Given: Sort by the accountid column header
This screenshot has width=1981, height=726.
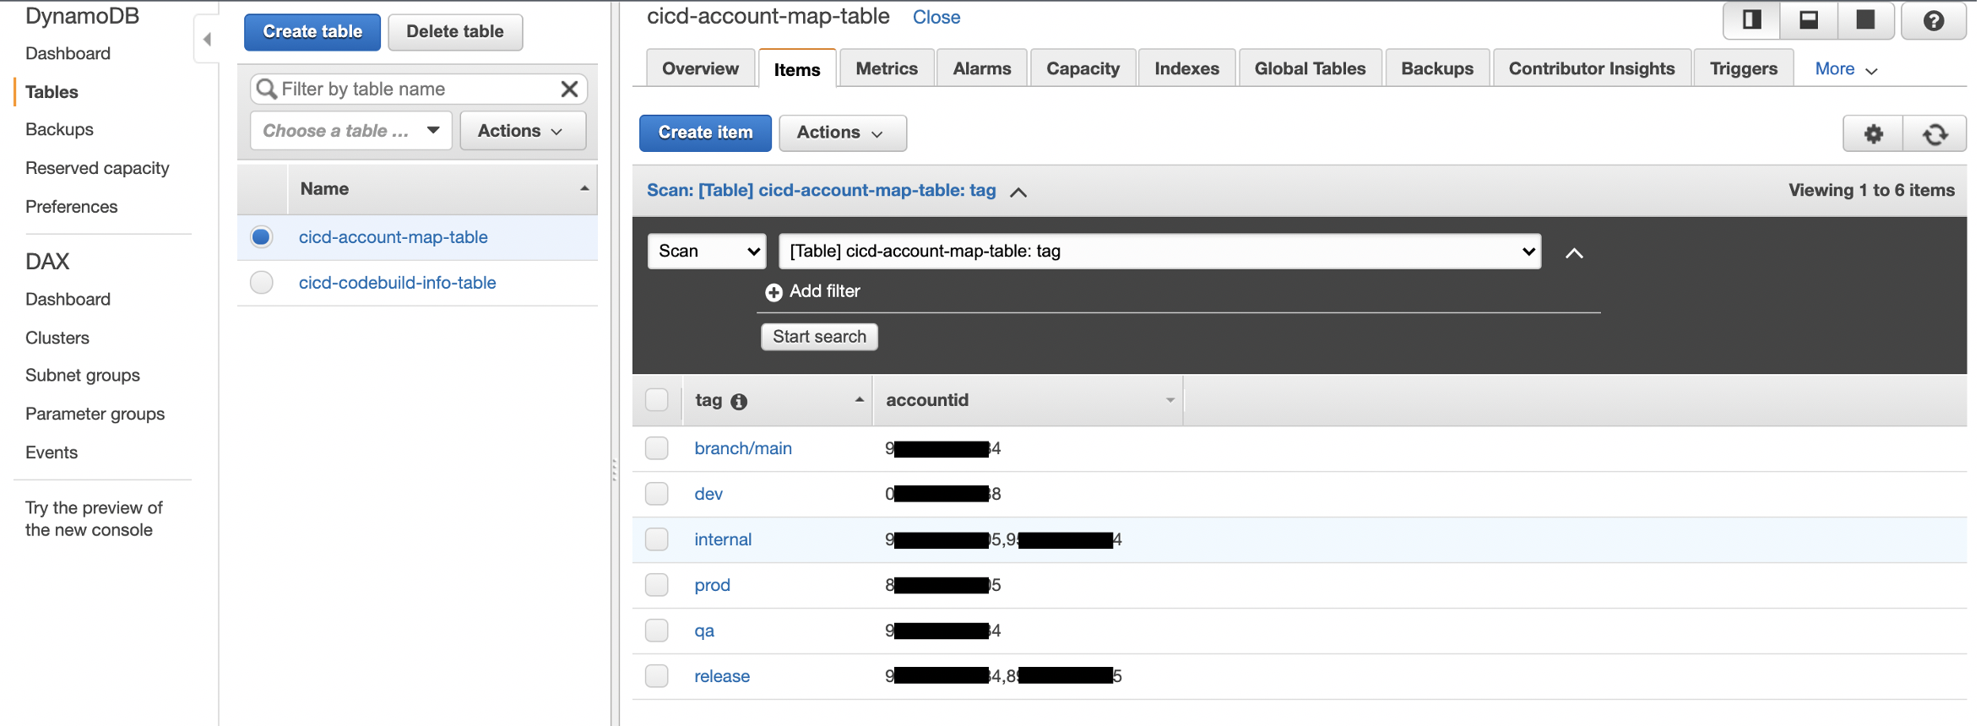Looking at the screenshot, I should point(1028,400).
